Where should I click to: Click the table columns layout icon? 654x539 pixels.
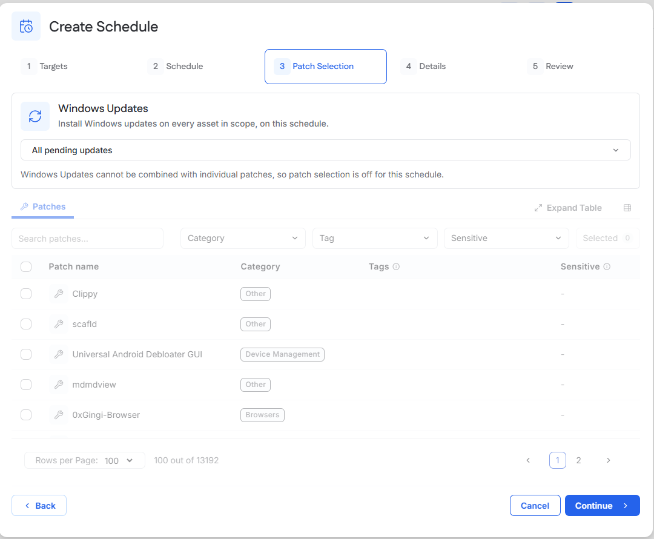click(627, 208)
